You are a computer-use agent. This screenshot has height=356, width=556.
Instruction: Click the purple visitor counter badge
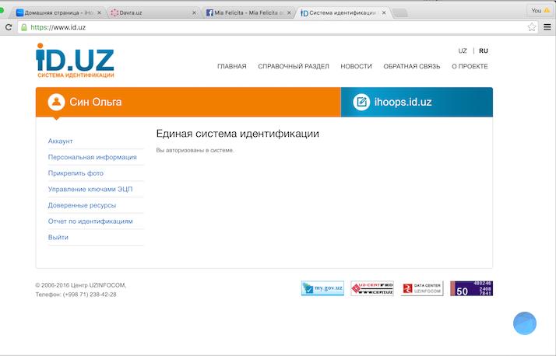point(471,288)
